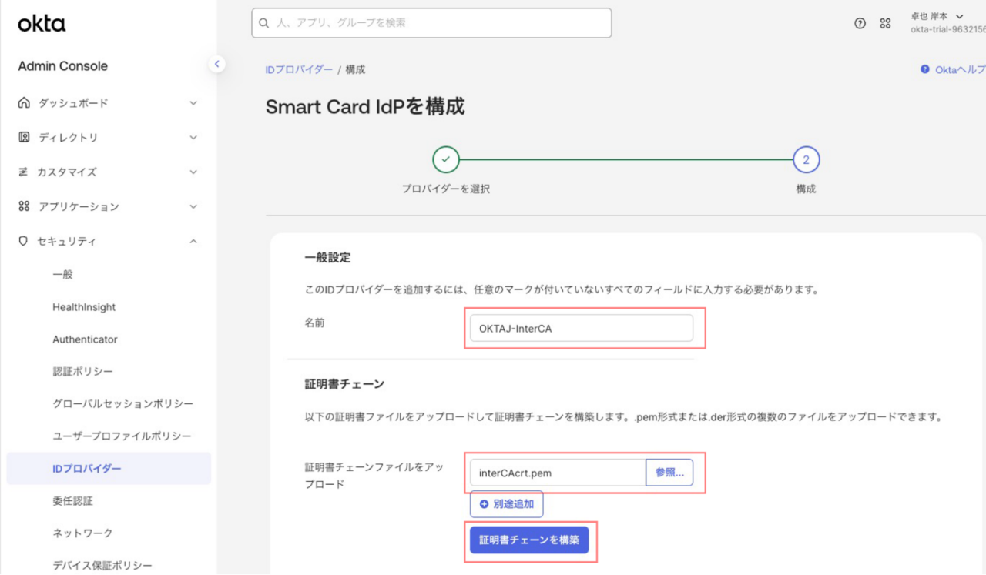This screenshot has width=986, height=575.
Task: Click the okta logo
Action: 42,24
